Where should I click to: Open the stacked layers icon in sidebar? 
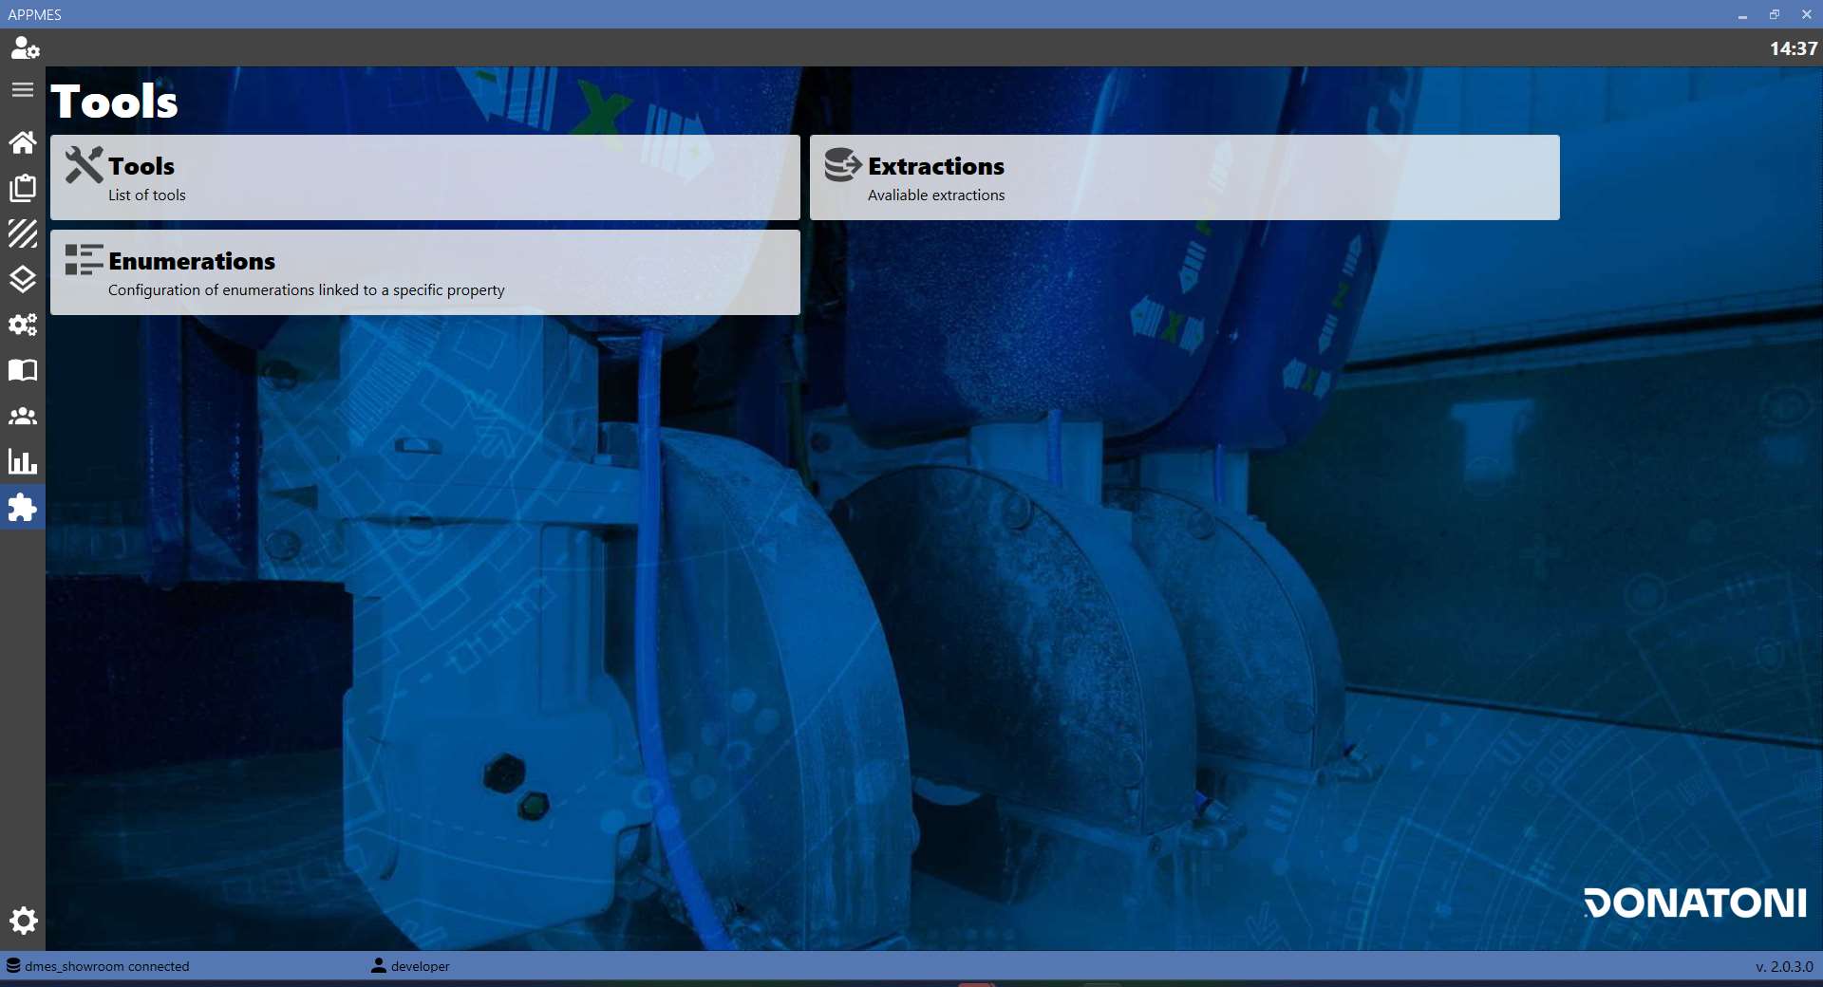point(23,279)
